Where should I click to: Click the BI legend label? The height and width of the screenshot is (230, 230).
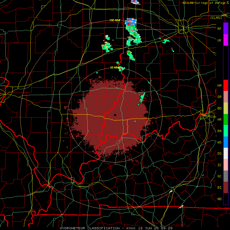(x=219, y=188)
